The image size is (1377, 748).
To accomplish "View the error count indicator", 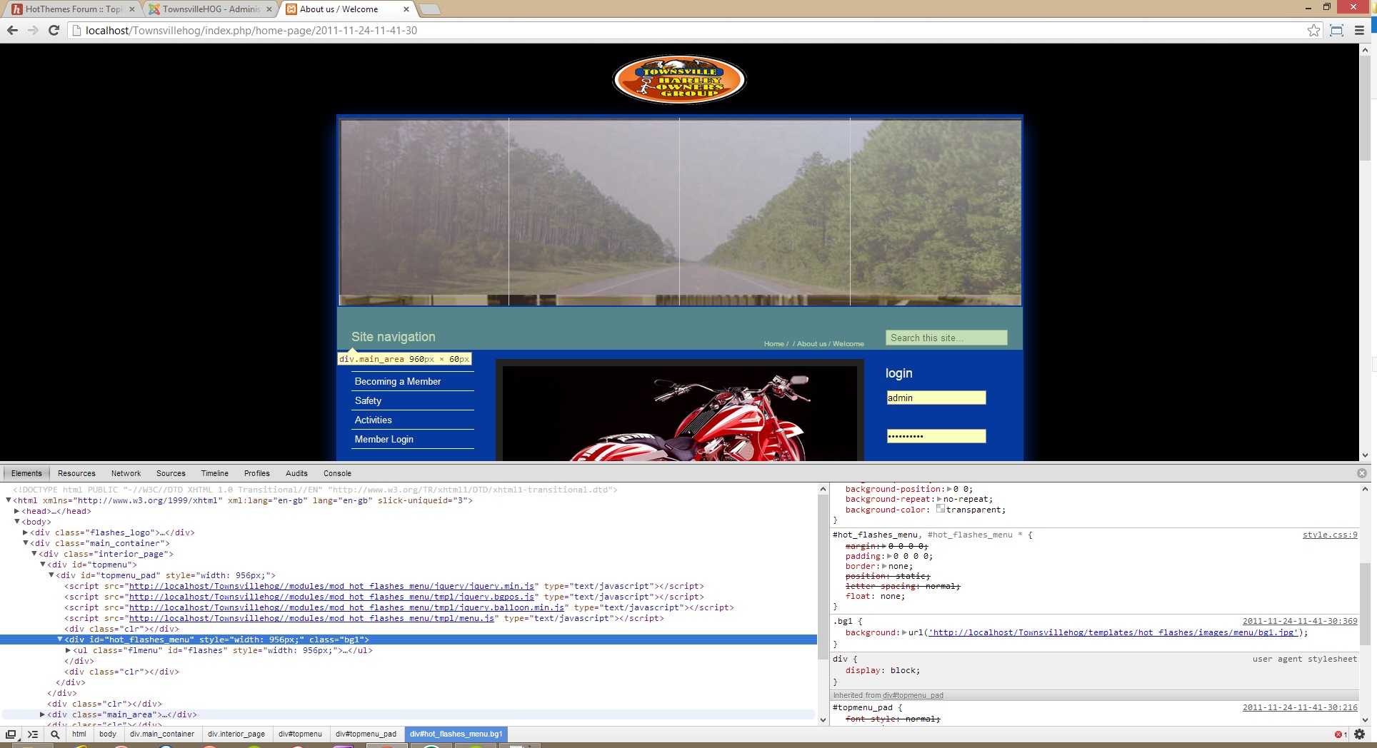I will coord(1341,734).
